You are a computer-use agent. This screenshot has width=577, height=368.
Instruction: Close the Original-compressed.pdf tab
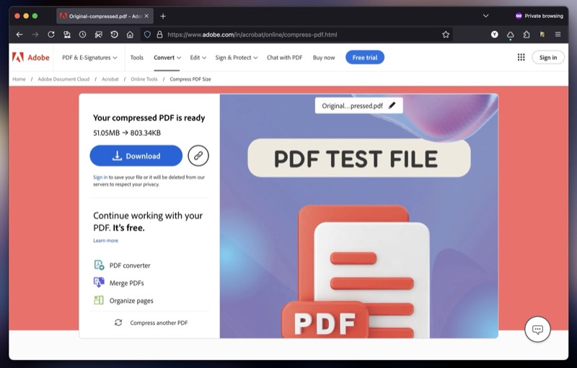(x=146, y=16)
